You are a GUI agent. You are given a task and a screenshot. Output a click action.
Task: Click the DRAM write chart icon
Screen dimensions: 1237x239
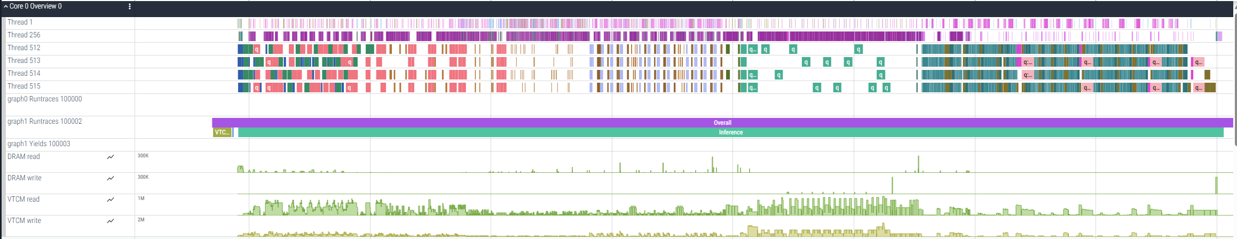coord(111,178)
